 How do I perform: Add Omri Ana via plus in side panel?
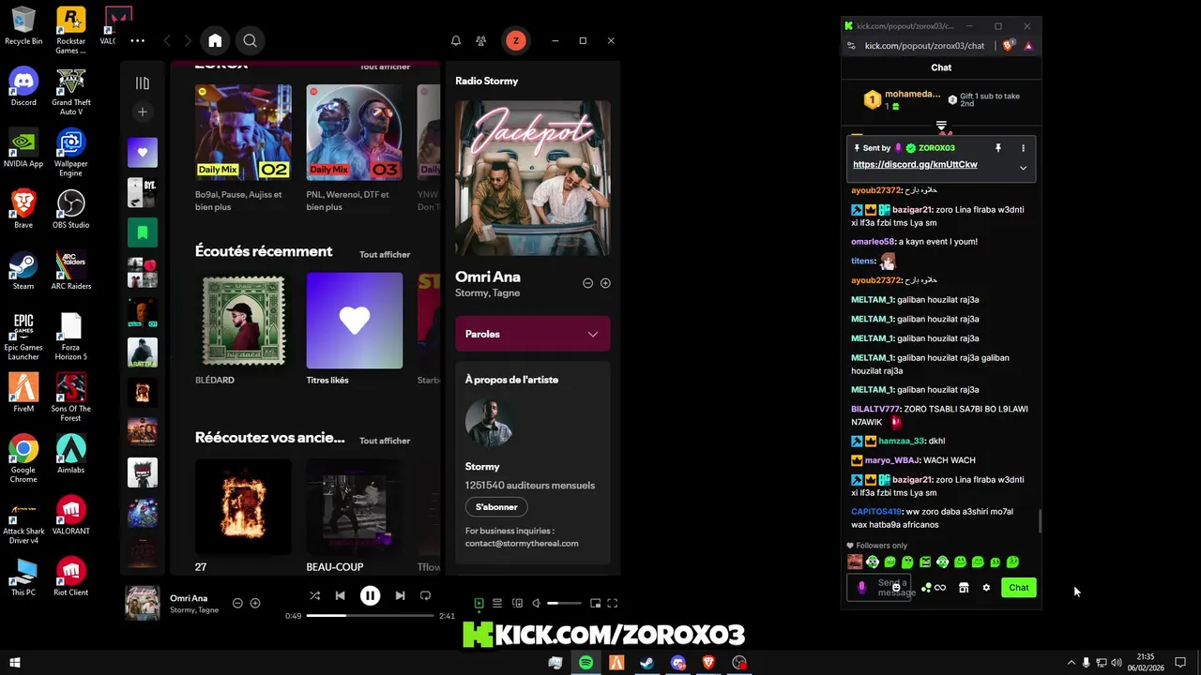[605, 283]
